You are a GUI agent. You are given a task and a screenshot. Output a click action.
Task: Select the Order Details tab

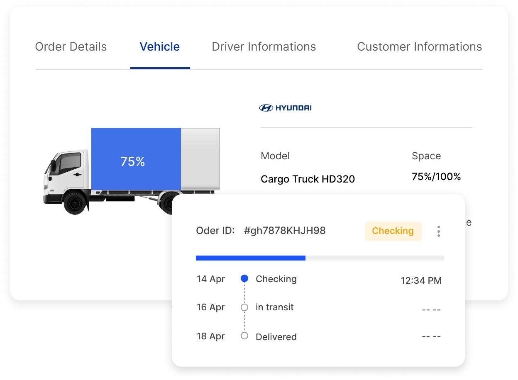(71, 46)
